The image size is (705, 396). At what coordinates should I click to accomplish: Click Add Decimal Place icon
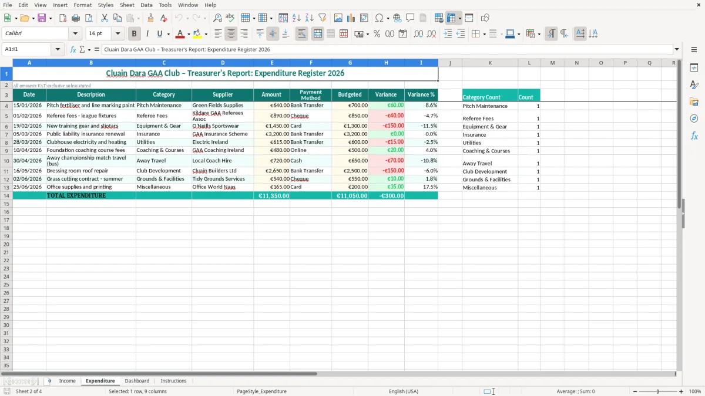click(x=418, y=34)
